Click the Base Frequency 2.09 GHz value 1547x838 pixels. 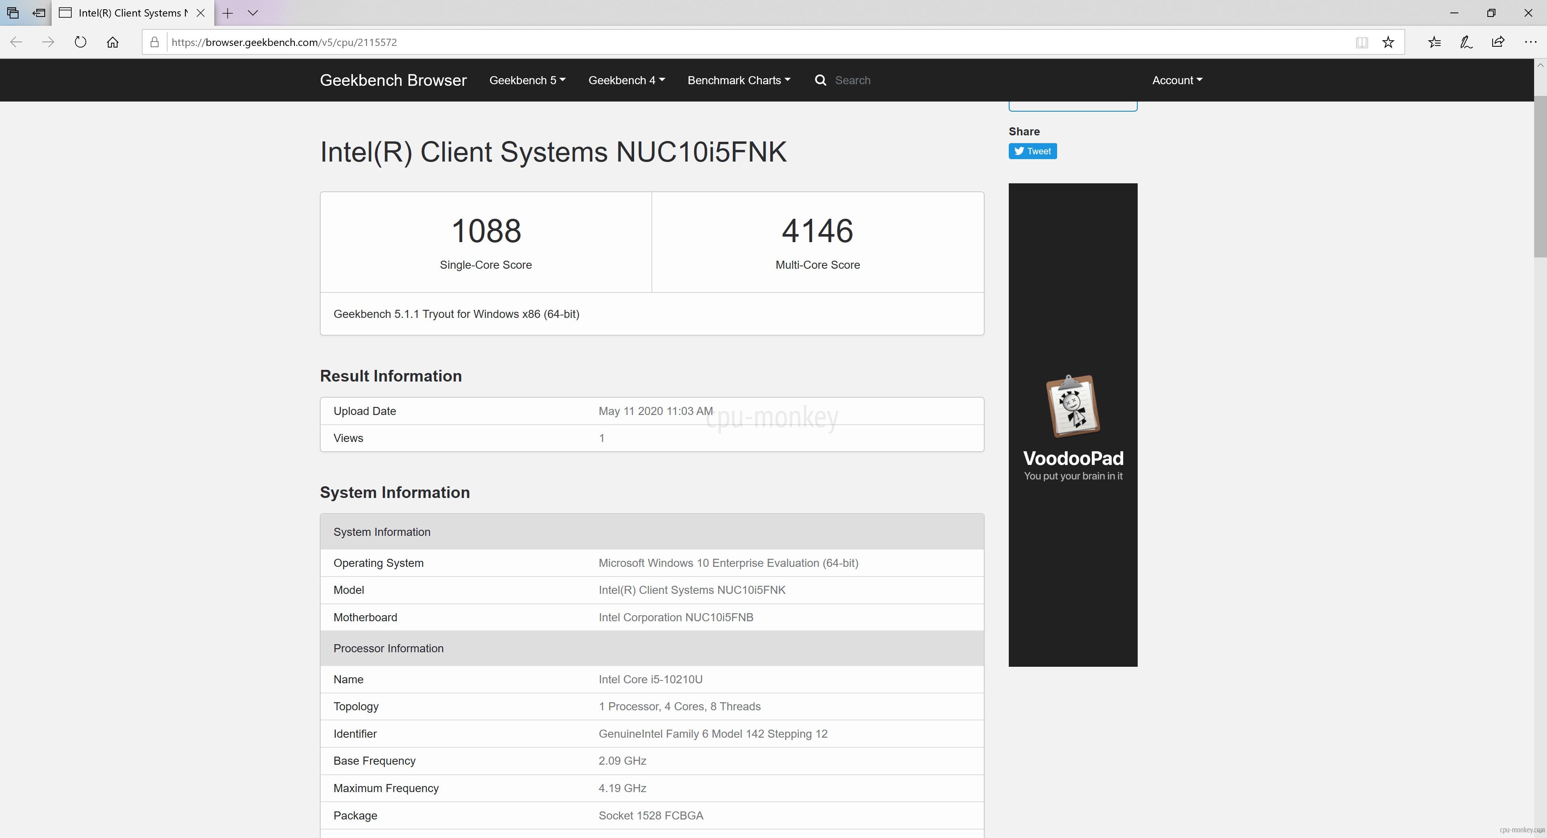pos(622,761)
